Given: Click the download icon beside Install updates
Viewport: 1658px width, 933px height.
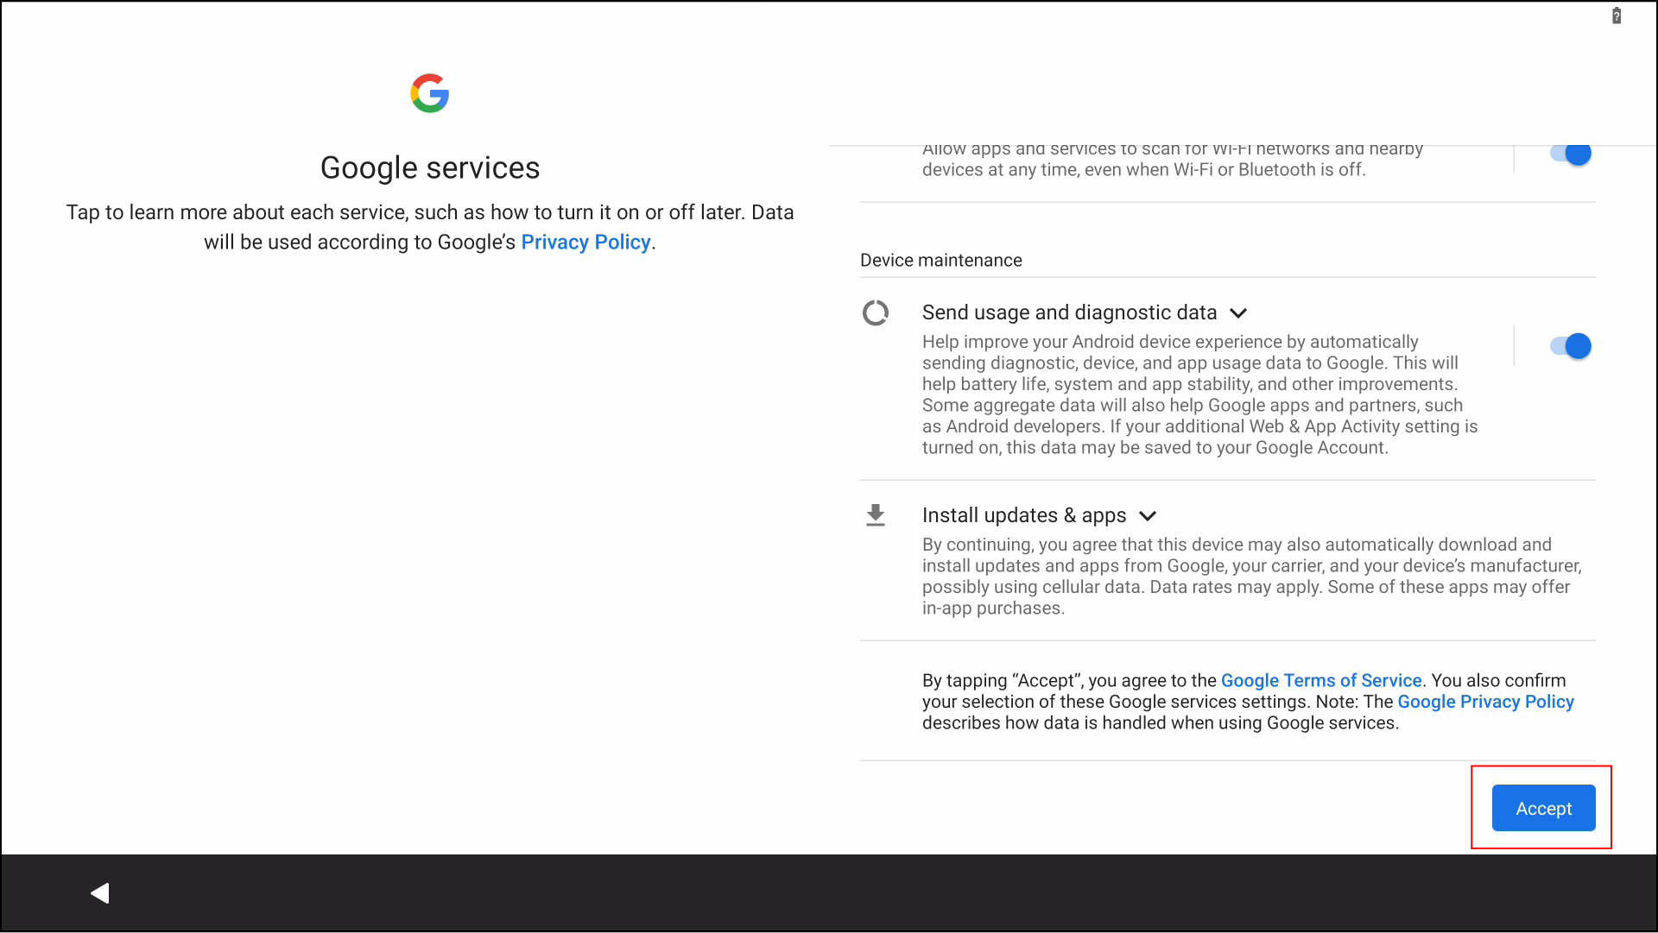Looking at the screenshot, I should click(876, 515).
